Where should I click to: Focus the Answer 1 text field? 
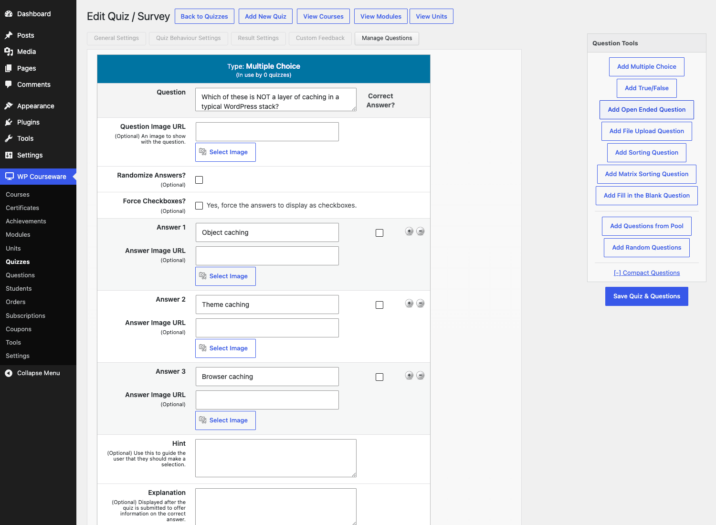tap(267, 232)
